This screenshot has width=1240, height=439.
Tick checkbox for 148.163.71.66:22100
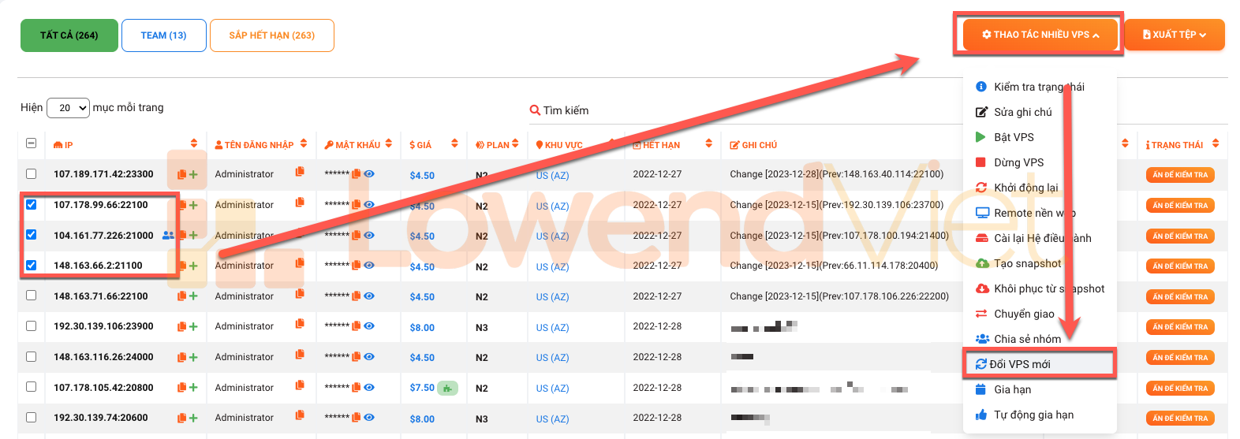pyautogui.click(x=32, y=296)
